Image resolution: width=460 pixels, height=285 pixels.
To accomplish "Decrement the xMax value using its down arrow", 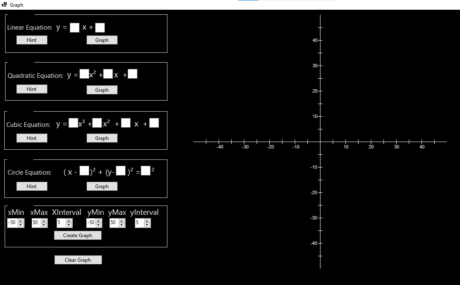I will 45,225.
